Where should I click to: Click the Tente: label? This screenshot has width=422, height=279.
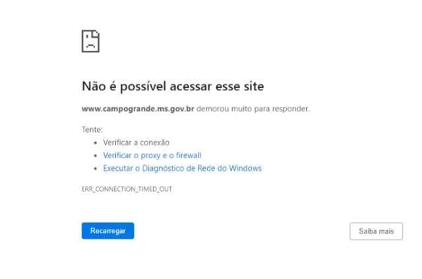(92, 129)
